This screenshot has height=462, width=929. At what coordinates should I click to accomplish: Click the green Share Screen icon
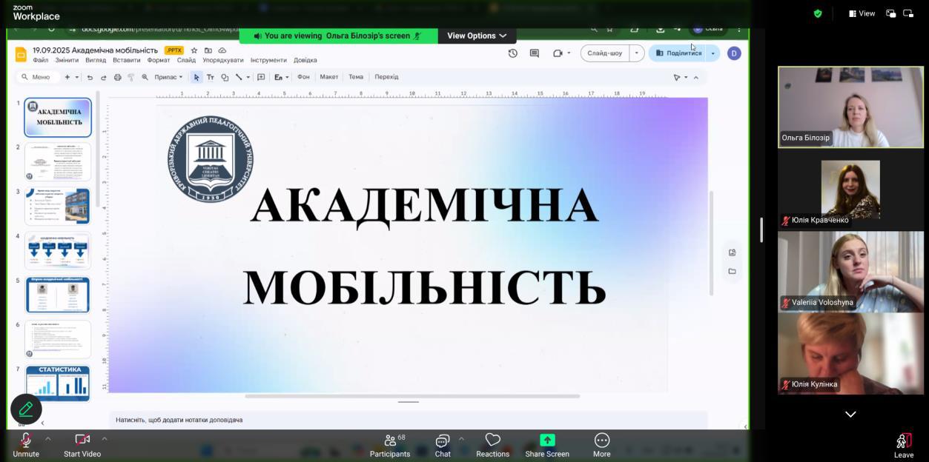coord(547,440)
